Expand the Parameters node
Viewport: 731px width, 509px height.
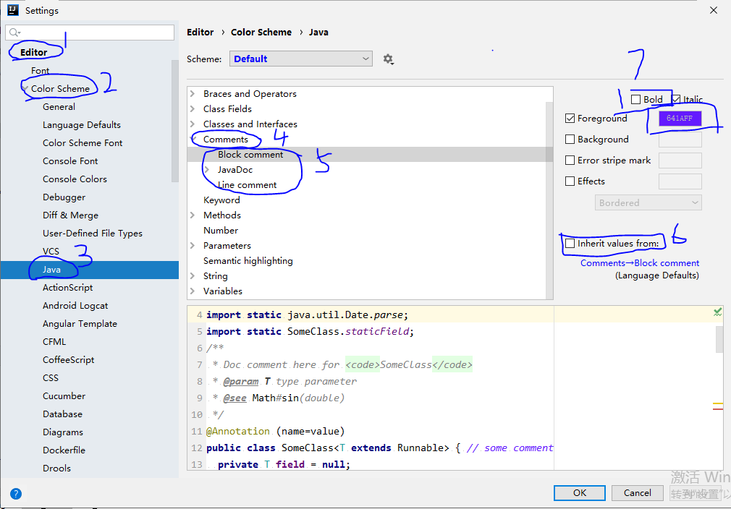pyautogui.click(x=193, y=245)
